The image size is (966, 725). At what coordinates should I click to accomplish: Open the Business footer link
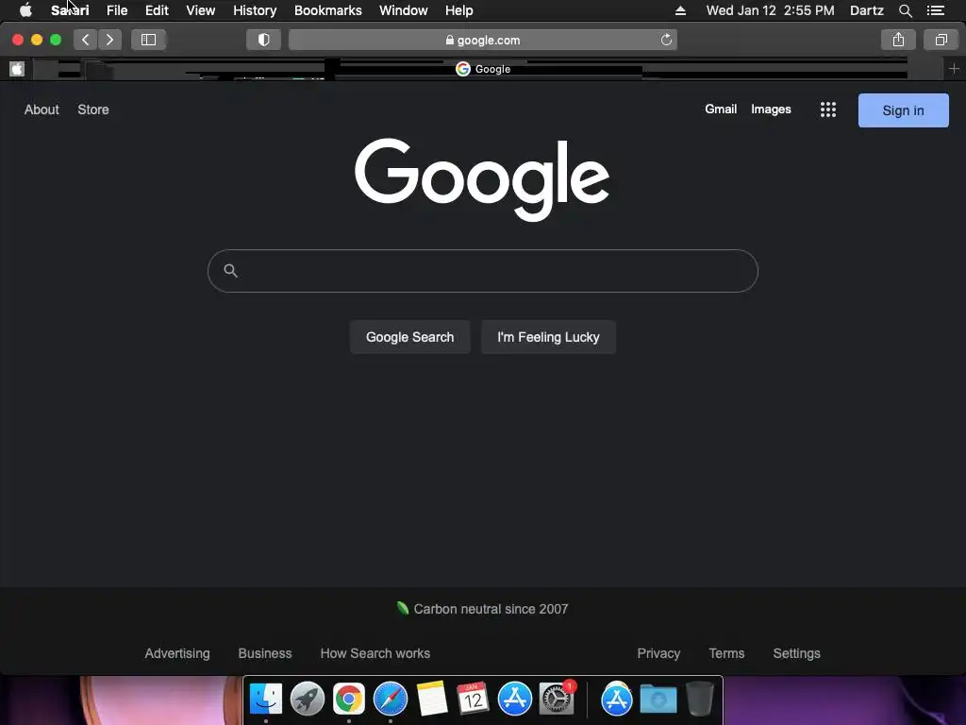[x=265, y=653]
